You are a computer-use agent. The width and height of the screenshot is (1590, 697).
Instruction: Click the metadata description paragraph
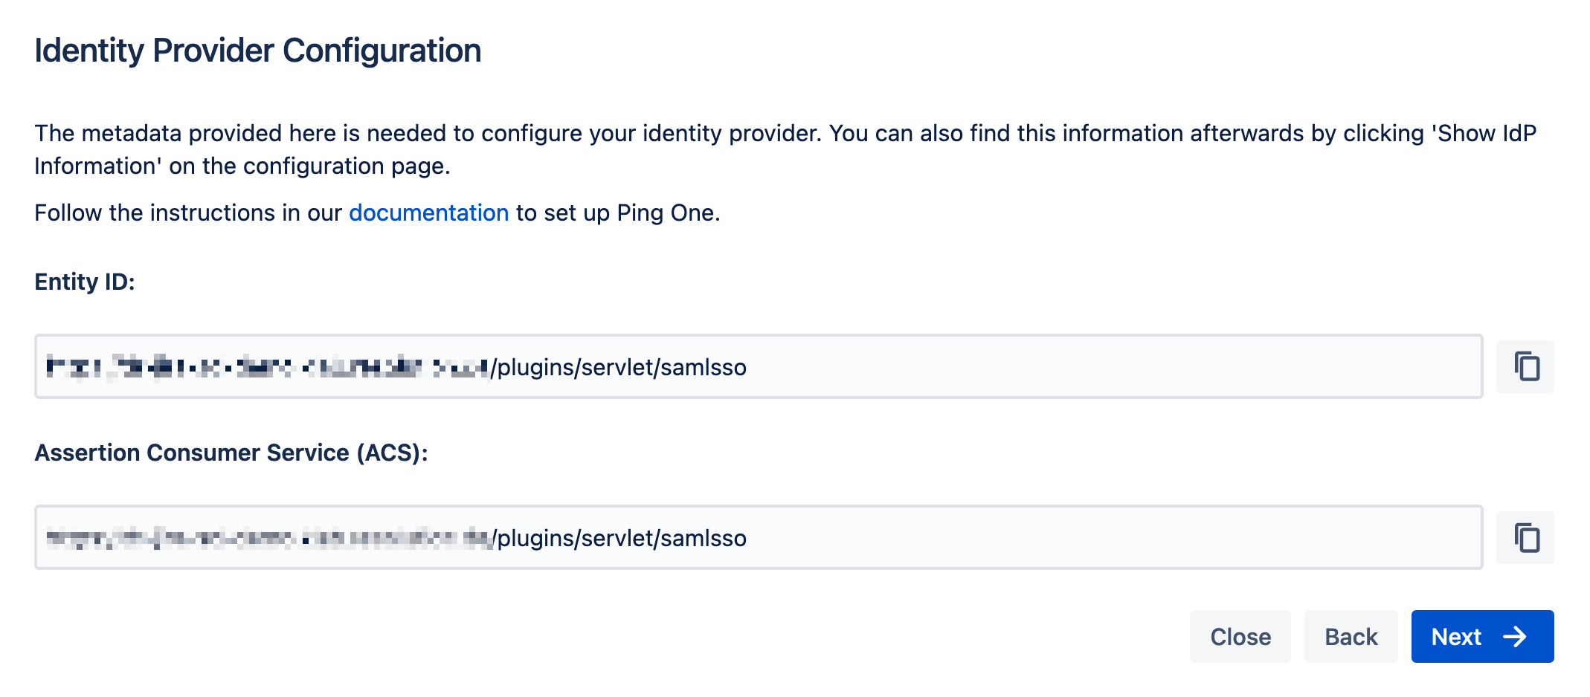click(x=785, y=149)
